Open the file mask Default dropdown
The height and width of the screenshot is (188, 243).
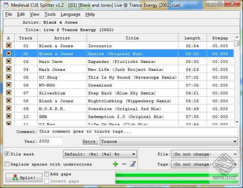(x=100, y=154)
